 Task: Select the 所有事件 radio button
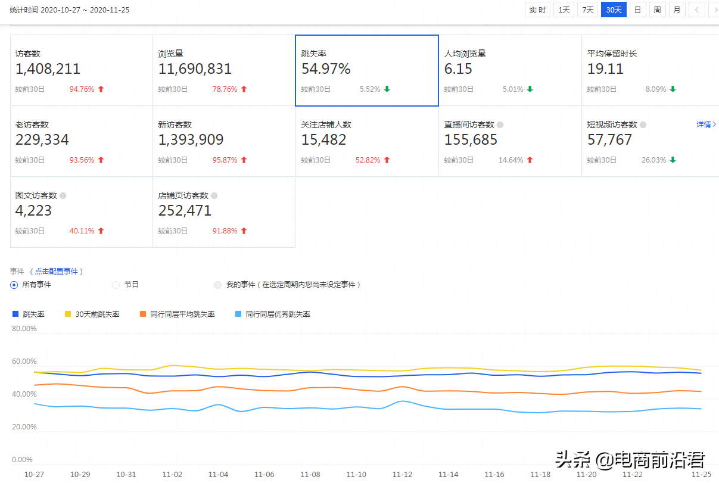[x=13, y=285]
